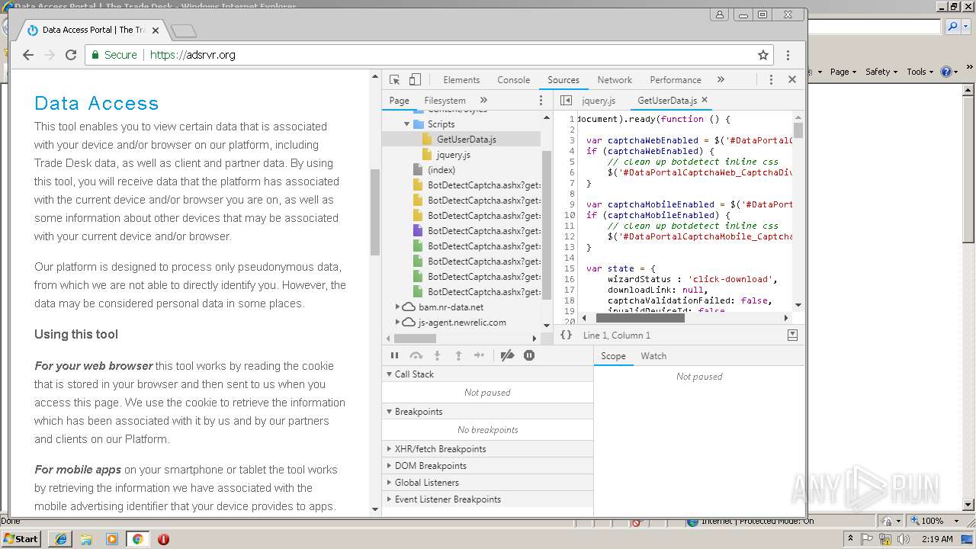Close the Data Access Portal browser tab
976x549 pixels.
coord(156,30)
